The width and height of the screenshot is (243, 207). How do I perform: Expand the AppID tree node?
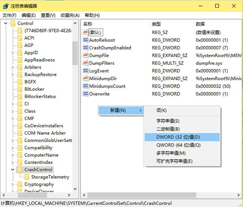(x=13, y=53)
